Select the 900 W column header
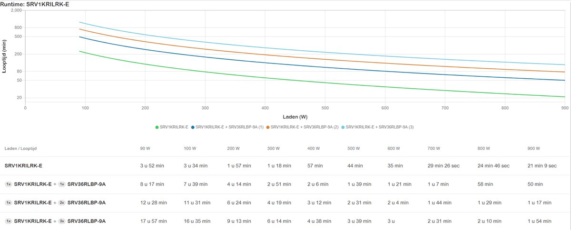The image size is (571, 230). pyautogui.click(x=534, y=148)
